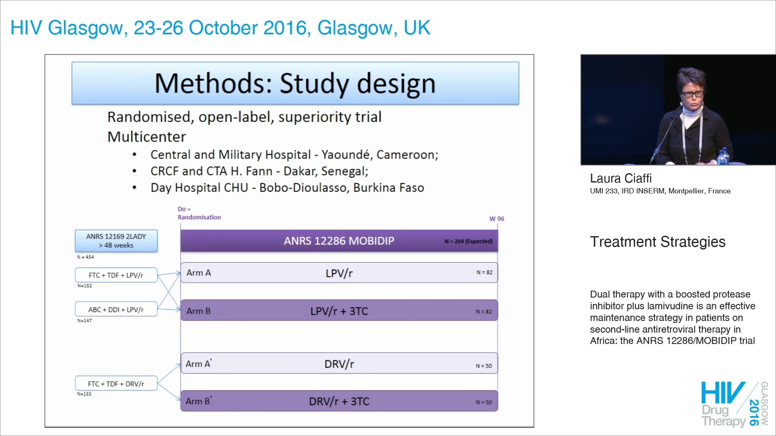776x436 pixels.
Task: Click the 'N=147' label
Action: (84, 321)
